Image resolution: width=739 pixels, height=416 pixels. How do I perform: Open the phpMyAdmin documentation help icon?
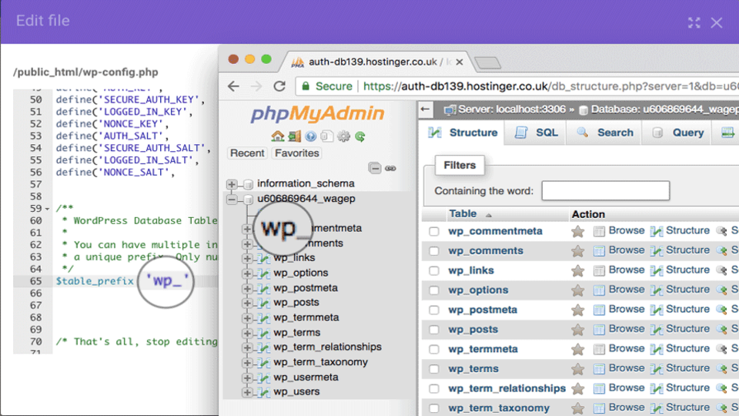310,136
